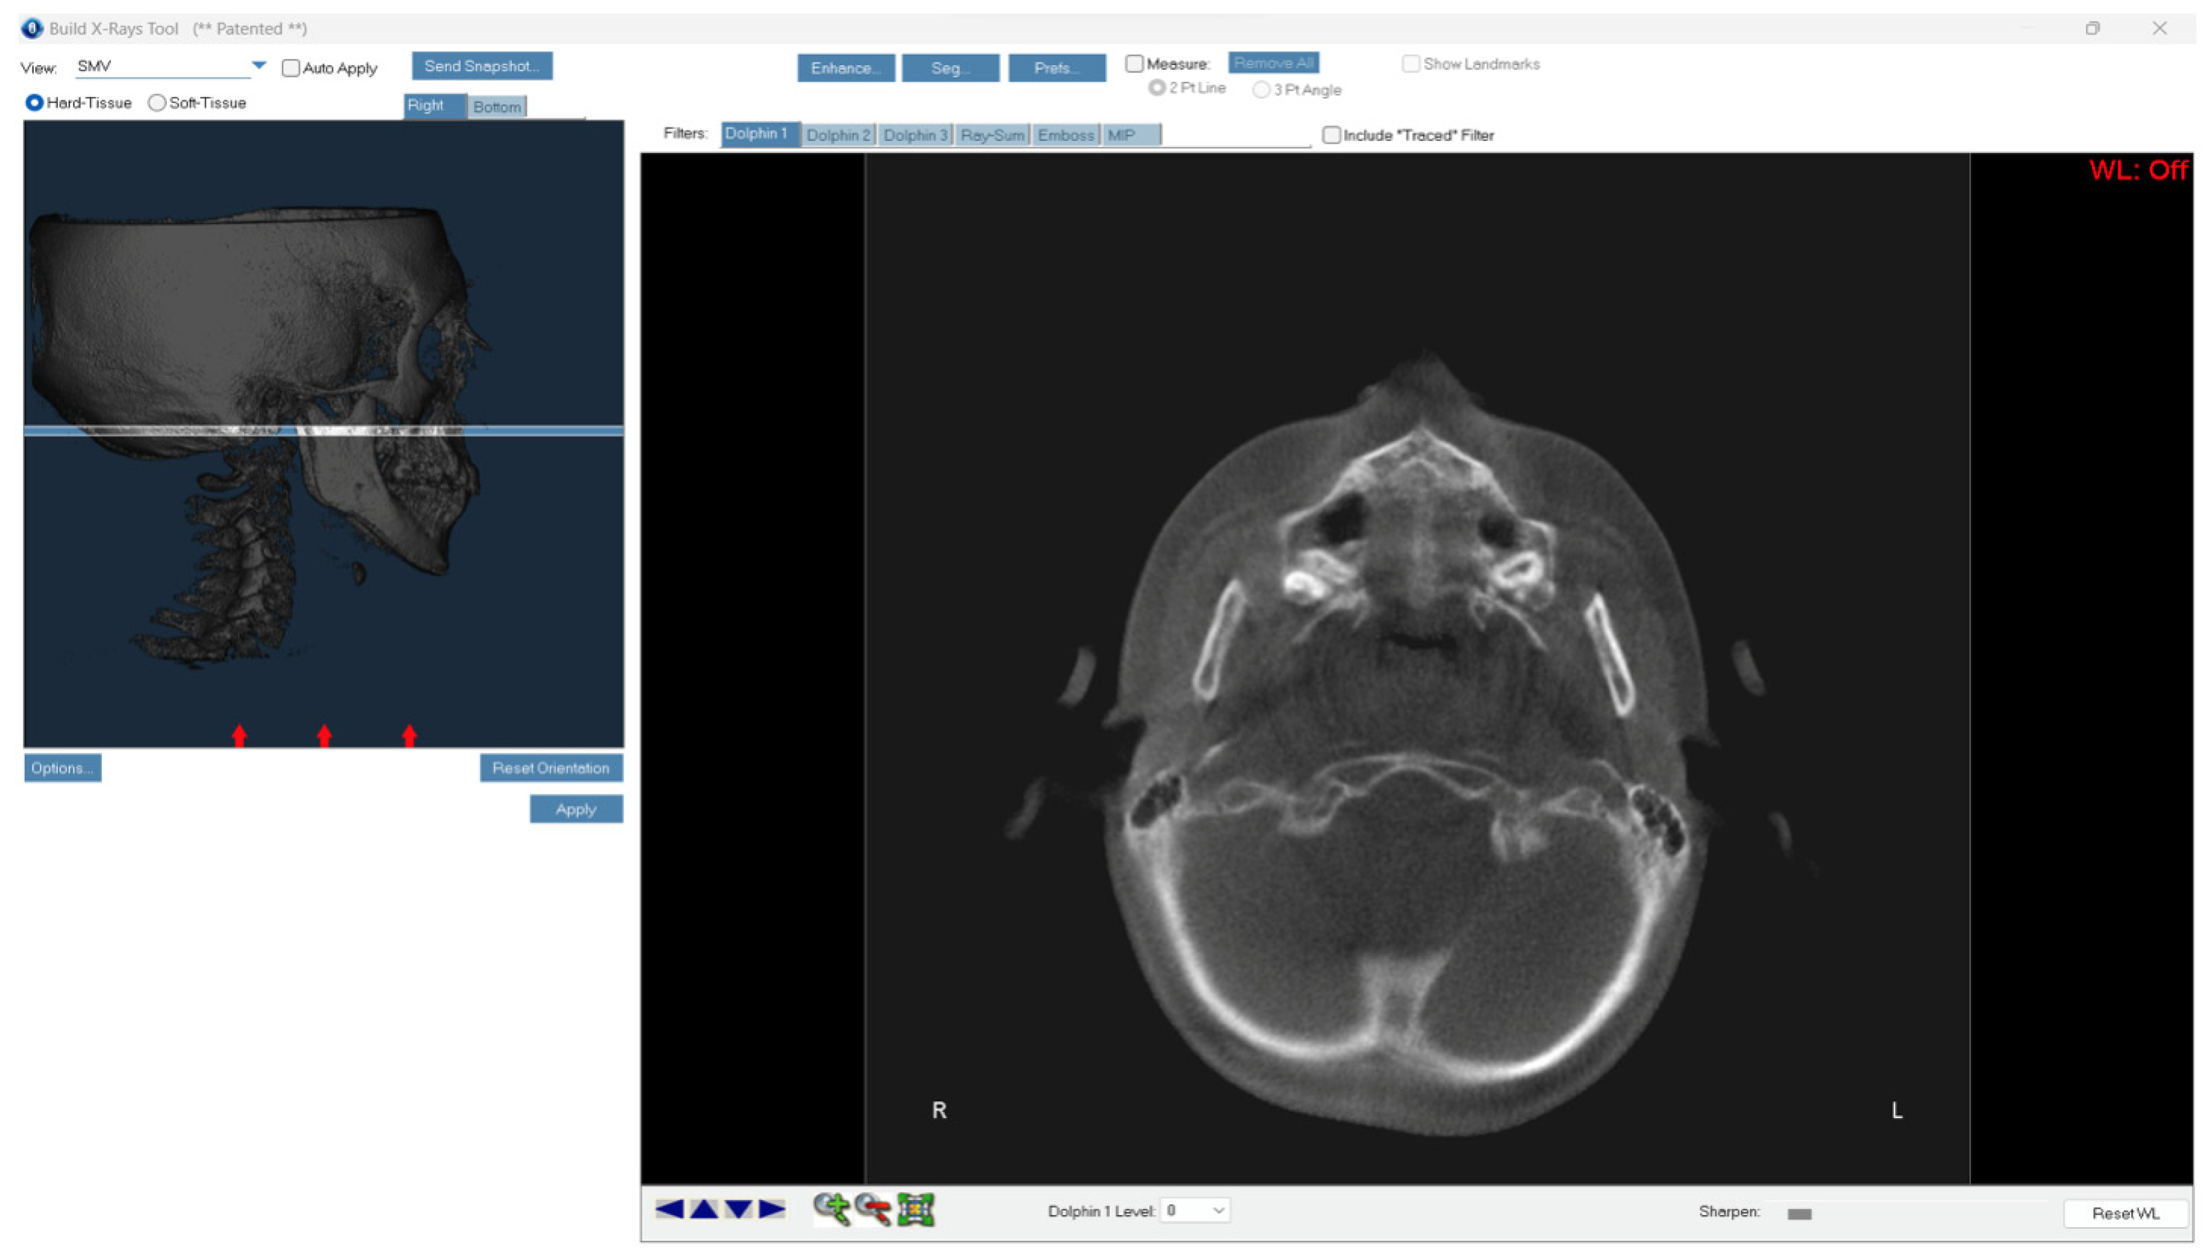Click the pan right arrow icon

coord(772,1209)
